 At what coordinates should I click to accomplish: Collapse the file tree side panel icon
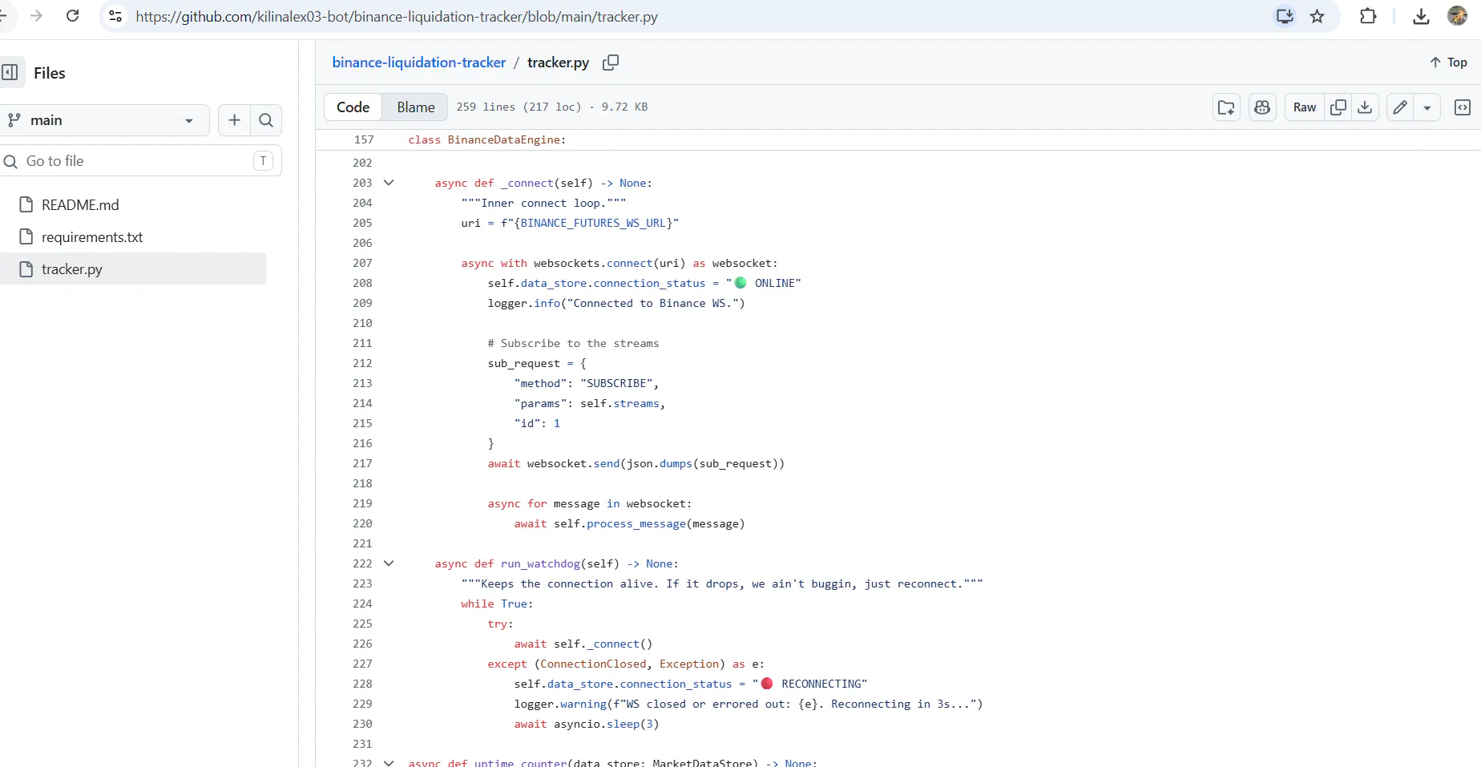[10, 72]
